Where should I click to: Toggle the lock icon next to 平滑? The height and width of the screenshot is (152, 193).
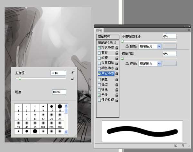pyautogui.click(x=117, y=95)
